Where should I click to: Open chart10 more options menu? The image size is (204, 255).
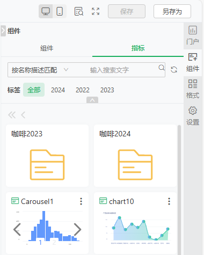pyautogui.click(x=169, y=201)
